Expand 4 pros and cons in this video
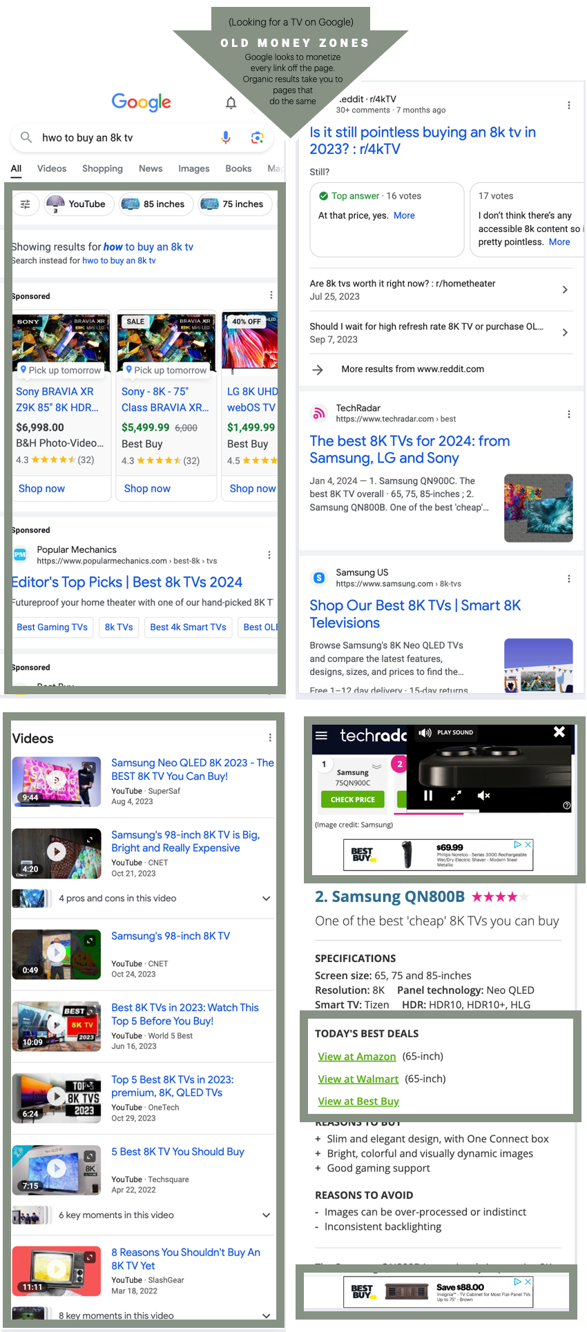 (x=266, y=899)
